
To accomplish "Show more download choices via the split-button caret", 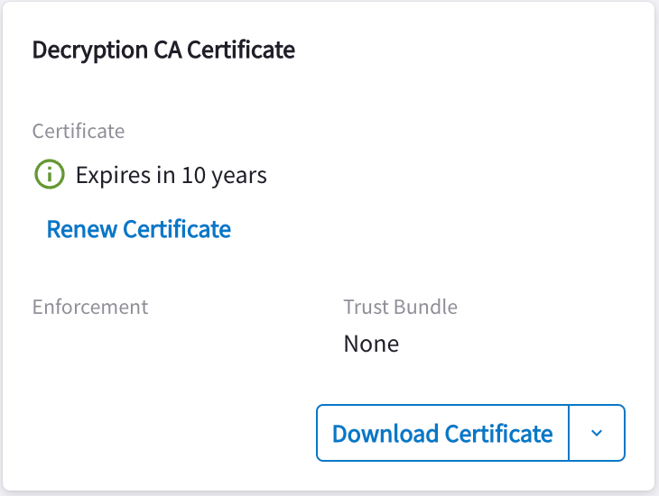I will click(597, 433).
